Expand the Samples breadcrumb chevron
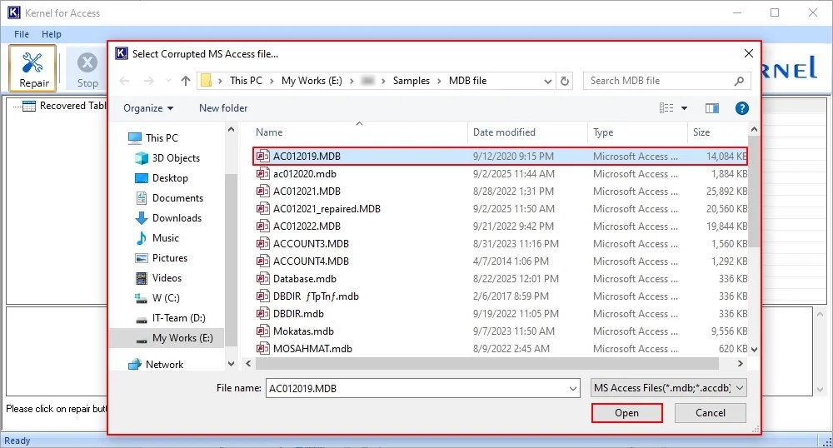This screenshot has height=448, width=833. coord(439,81)
